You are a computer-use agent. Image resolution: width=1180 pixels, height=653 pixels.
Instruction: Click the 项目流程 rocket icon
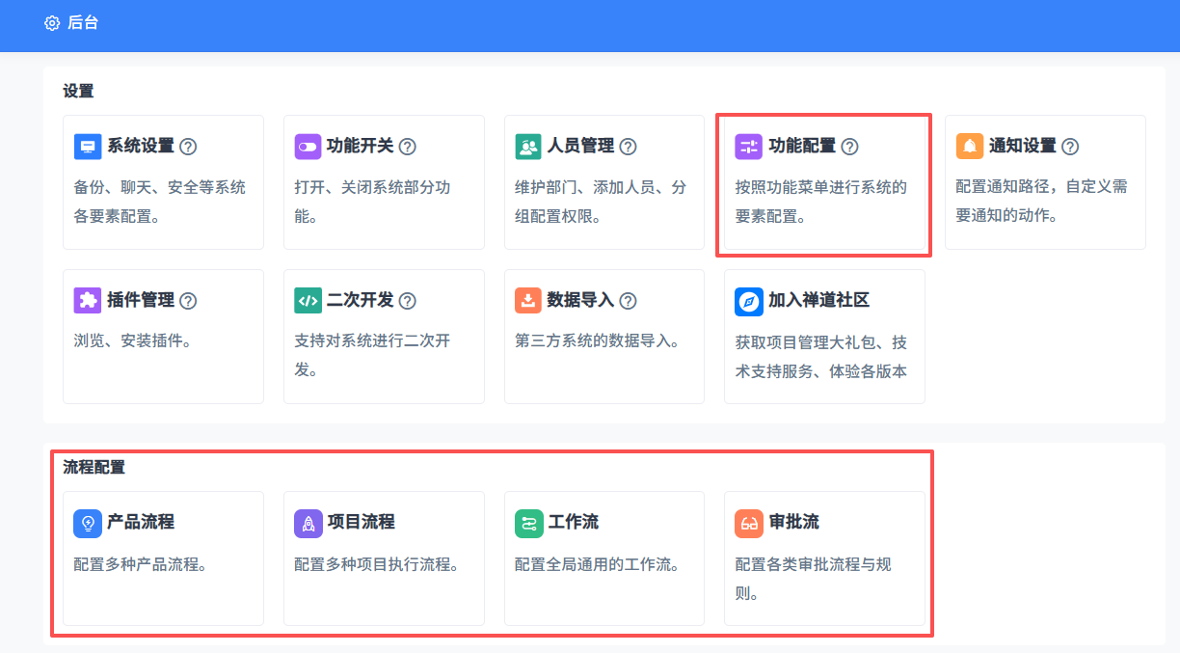tap(308, 523)
